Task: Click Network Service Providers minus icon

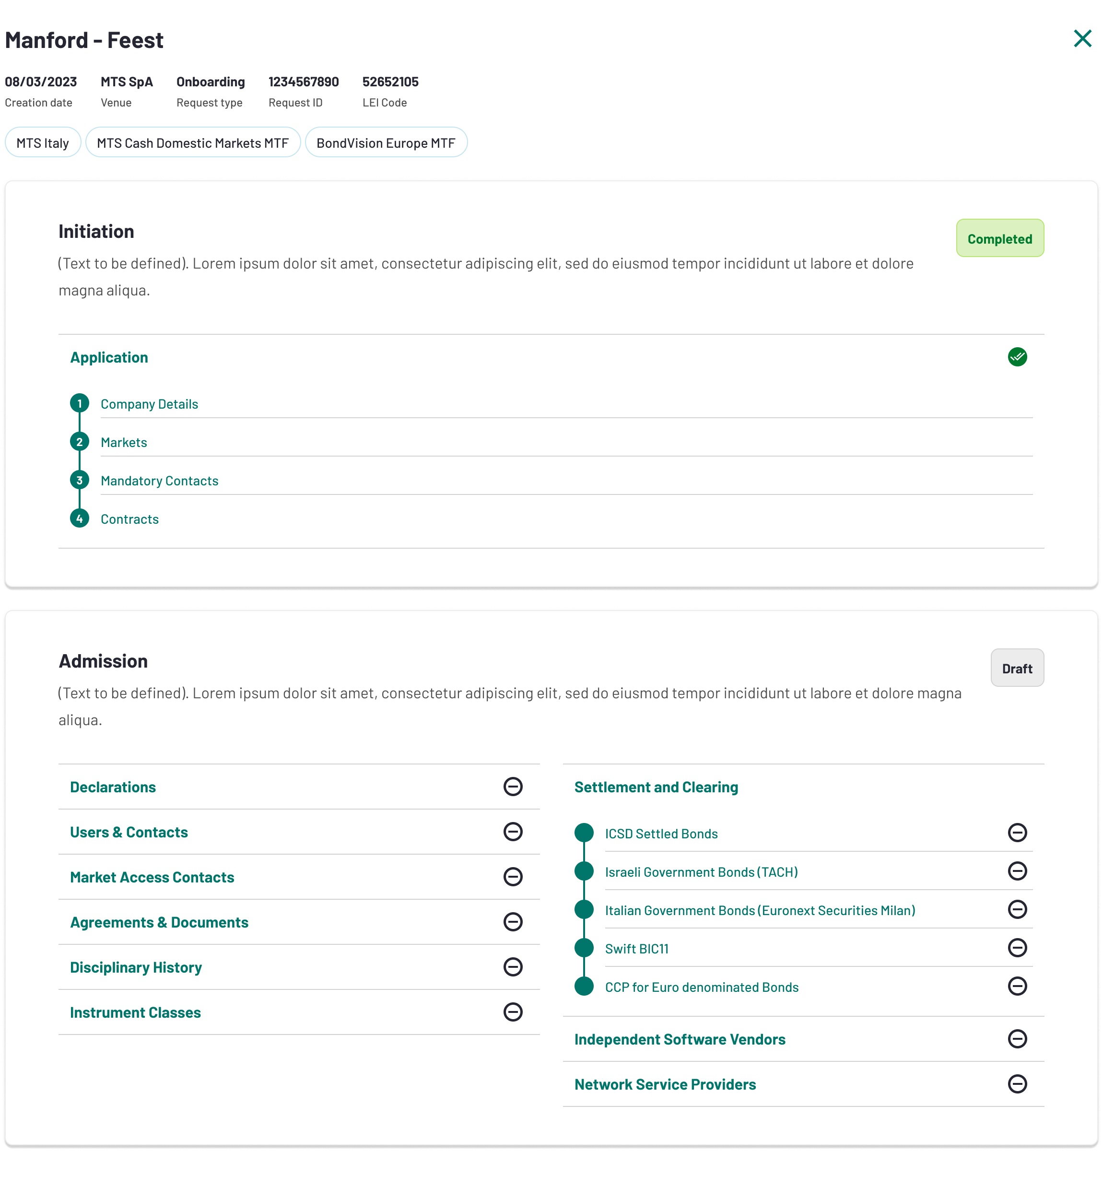Action: [x=1017, y=1084]
